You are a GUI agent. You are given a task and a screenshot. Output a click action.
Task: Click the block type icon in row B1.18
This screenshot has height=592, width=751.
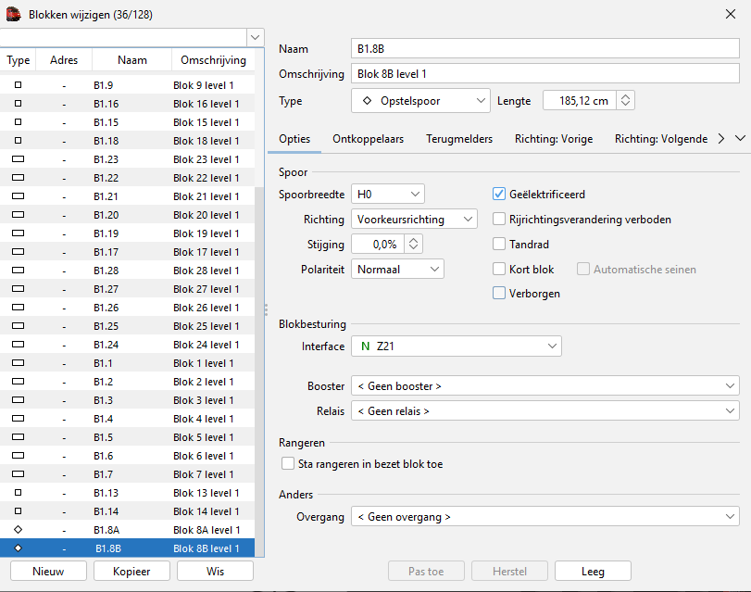[x=19, y=141]
